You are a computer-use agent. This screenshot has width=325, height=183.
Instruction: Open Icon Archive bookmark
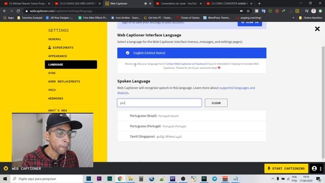[x=125, y=18]
